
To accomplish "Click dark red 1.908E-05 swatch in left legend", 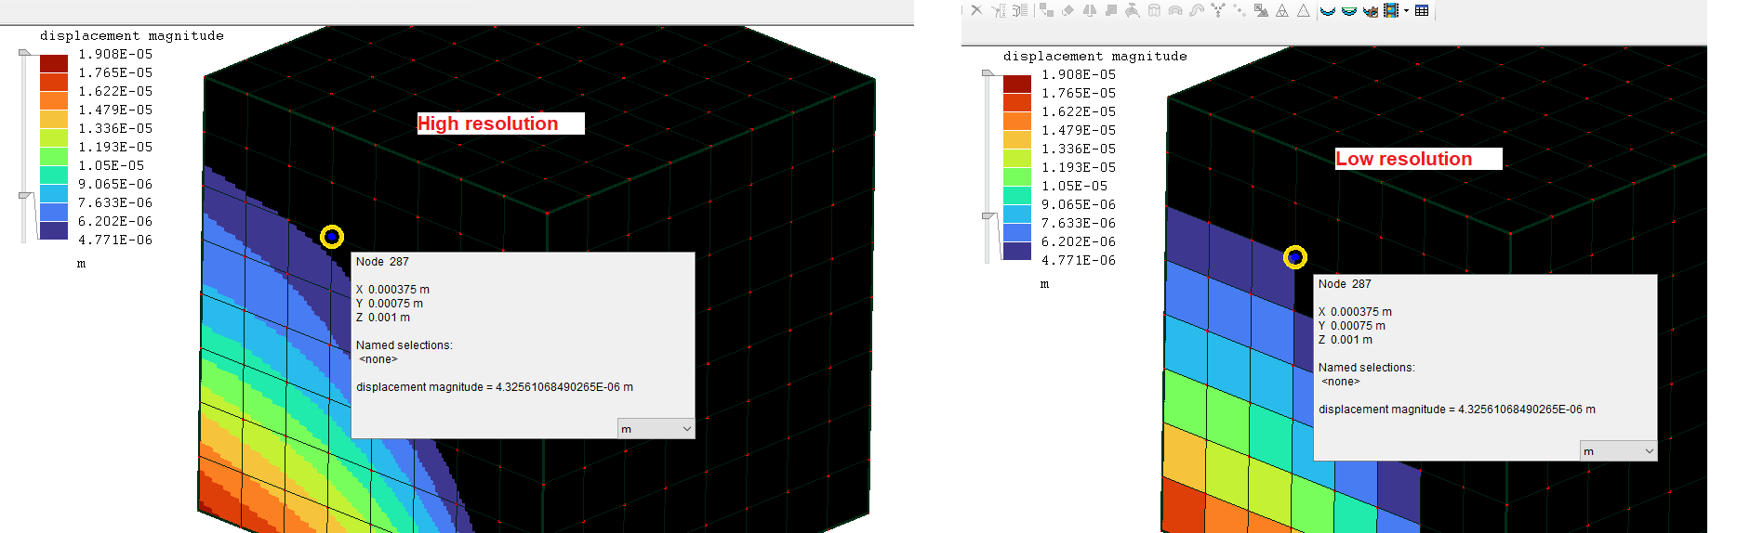I will [x=54, y=63].
